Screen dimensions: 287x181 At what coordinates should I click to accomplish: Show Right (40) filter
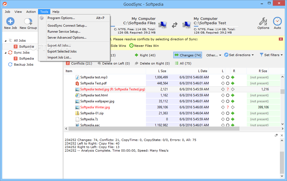145,55
